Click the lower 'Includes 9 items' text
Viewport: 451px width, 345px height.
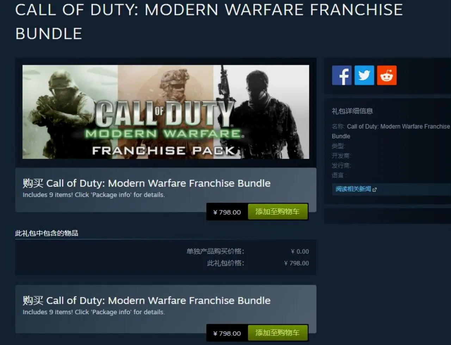[x=94, y=312]
